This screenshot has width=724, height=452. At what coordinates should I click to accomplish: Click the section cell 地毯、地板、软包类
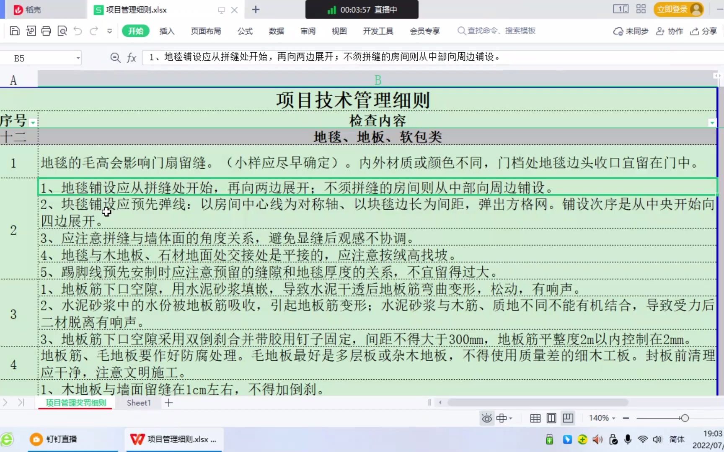coord(378,137)
